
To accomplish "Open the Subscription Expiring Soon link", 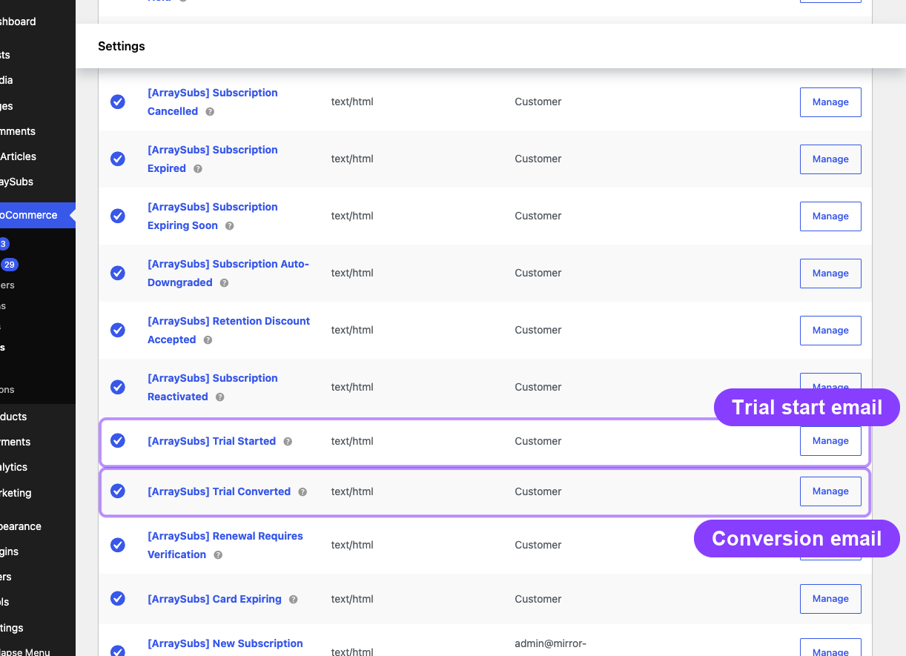I will pyautogui.click(x=212, y=216).
